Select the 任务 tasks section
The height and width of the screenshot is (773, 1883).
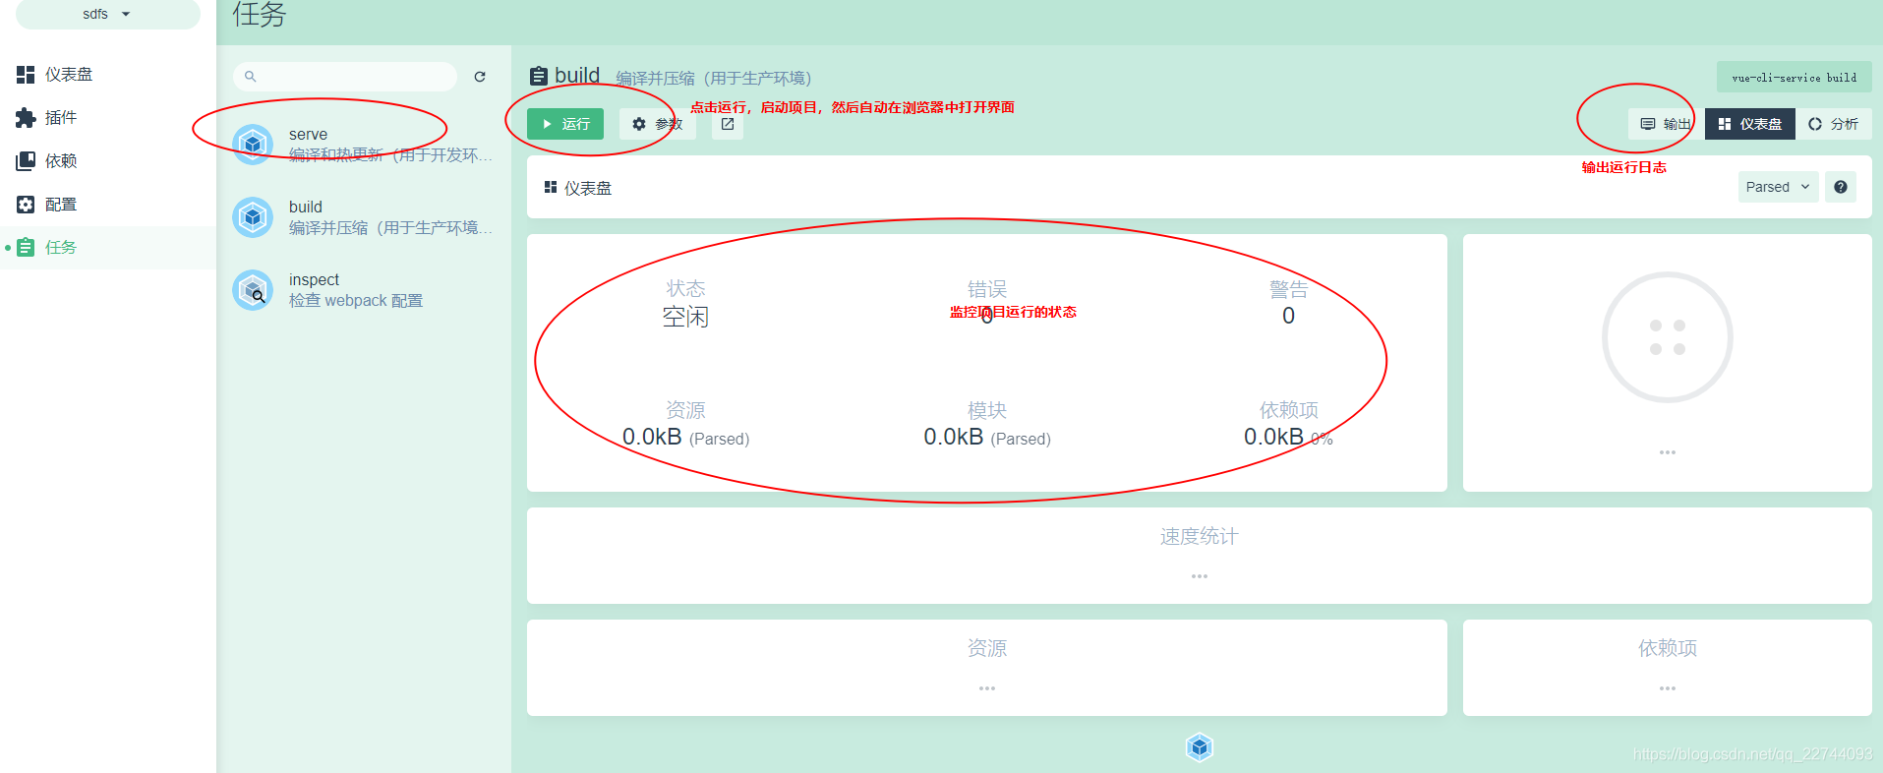point(108,248)
